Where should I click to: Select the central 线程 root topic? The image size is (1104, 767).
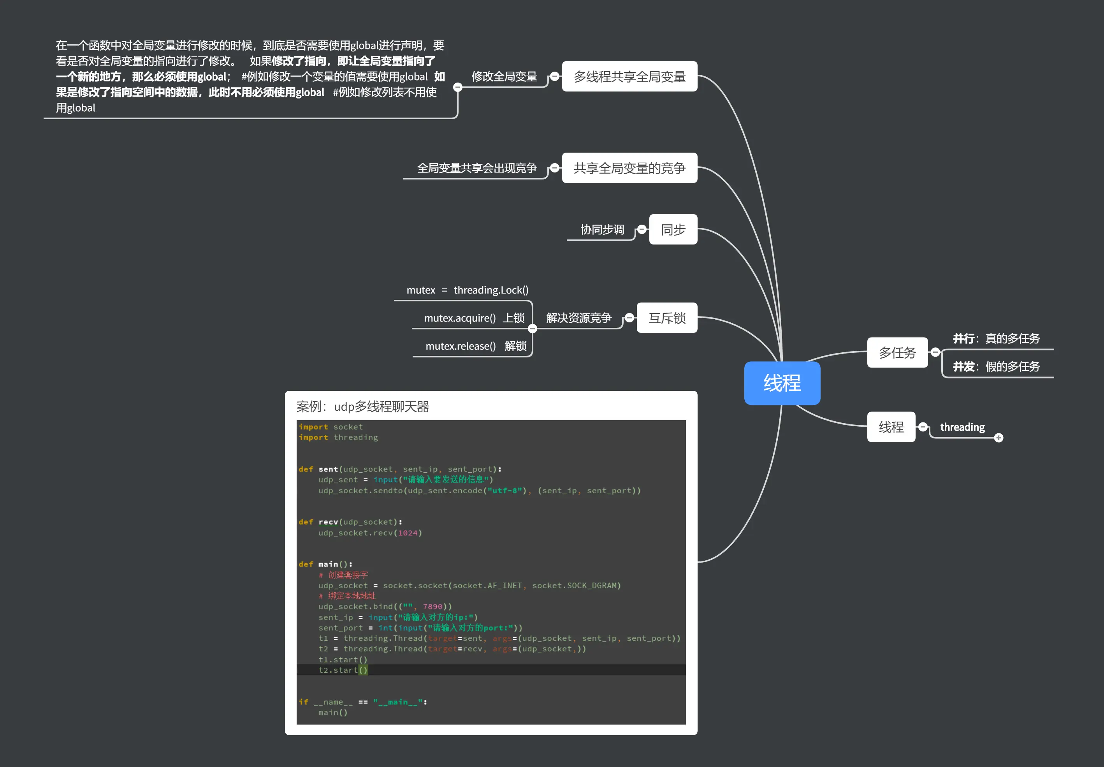tap(782, 383)
